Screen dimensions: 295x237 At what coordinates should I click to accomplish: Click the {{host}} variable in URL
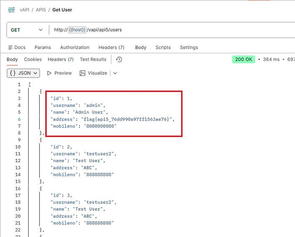(77, 30)
